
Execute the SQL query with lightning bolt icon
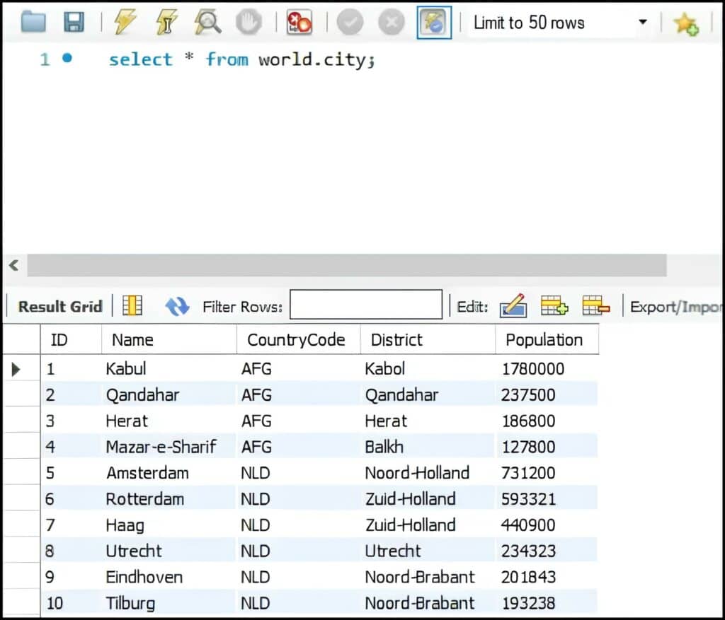coord(125,22)
